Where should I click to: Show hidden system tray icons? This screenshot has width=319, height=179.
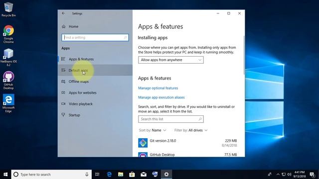pyautogui.click(x=278, y=175)
